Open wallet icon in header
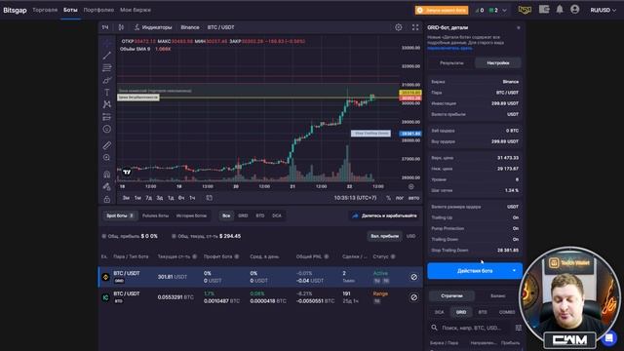 pos(544,9)
